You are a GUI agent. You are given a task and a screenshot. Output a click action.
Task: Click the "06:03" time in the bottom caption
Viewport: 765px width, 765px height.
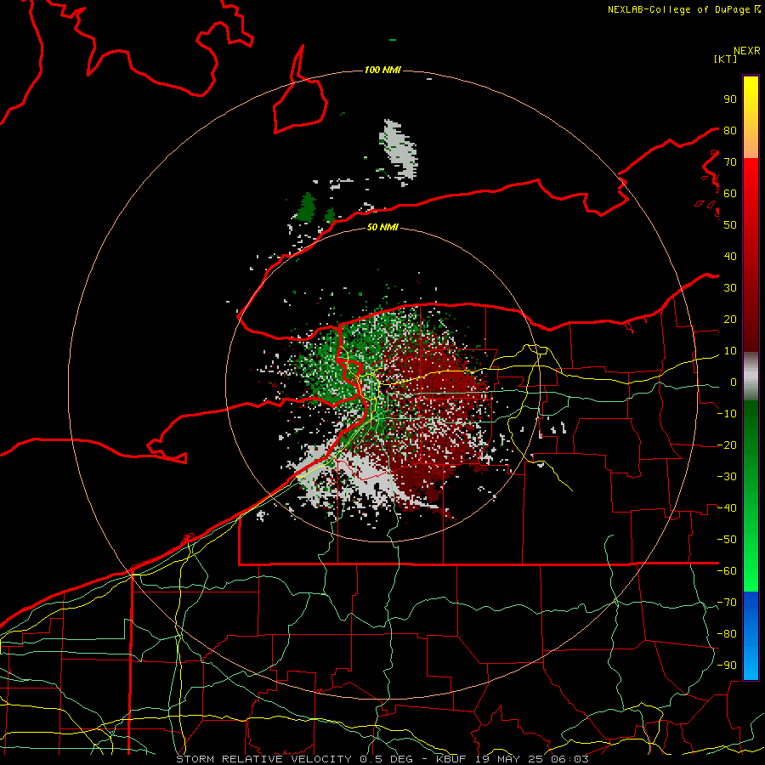pos(571,759)
